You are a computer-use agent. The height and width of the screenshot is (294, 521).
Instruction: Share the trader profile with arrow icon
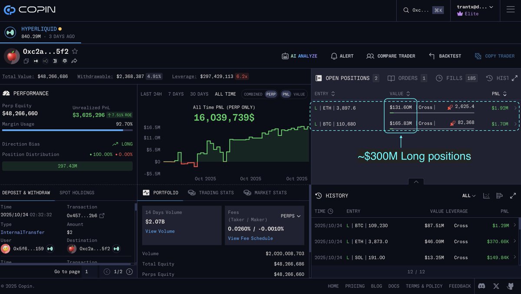(x=74, y=61)
